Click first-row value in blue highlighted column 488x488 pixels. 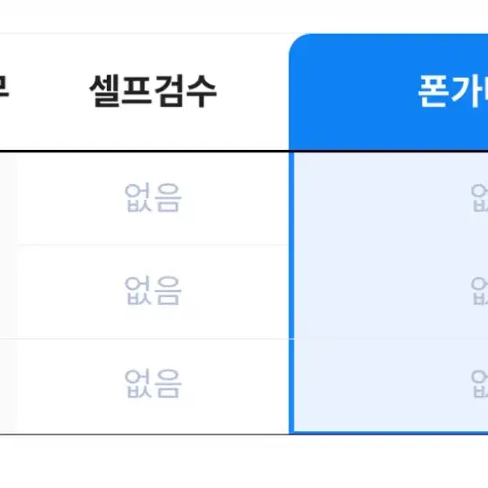[x=479, y=198]
